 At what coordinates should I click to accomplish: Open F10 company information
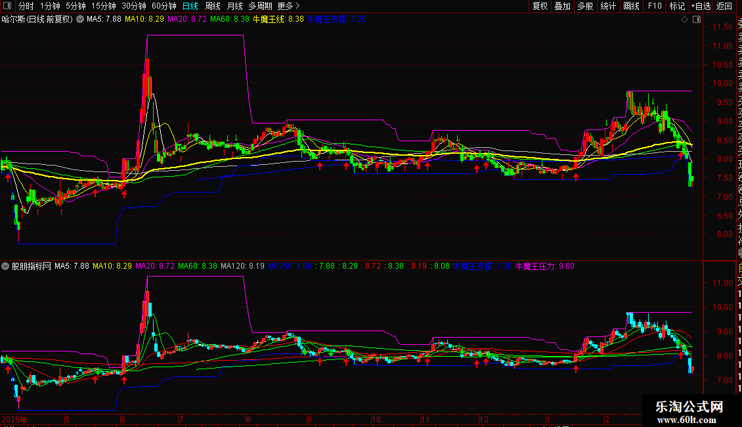click(x=655, y=6)
